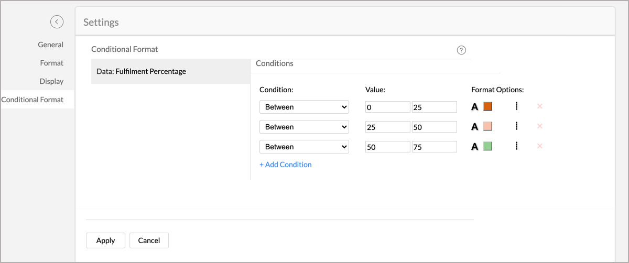Open more options dots for 50–75 condition

[516, 146]
